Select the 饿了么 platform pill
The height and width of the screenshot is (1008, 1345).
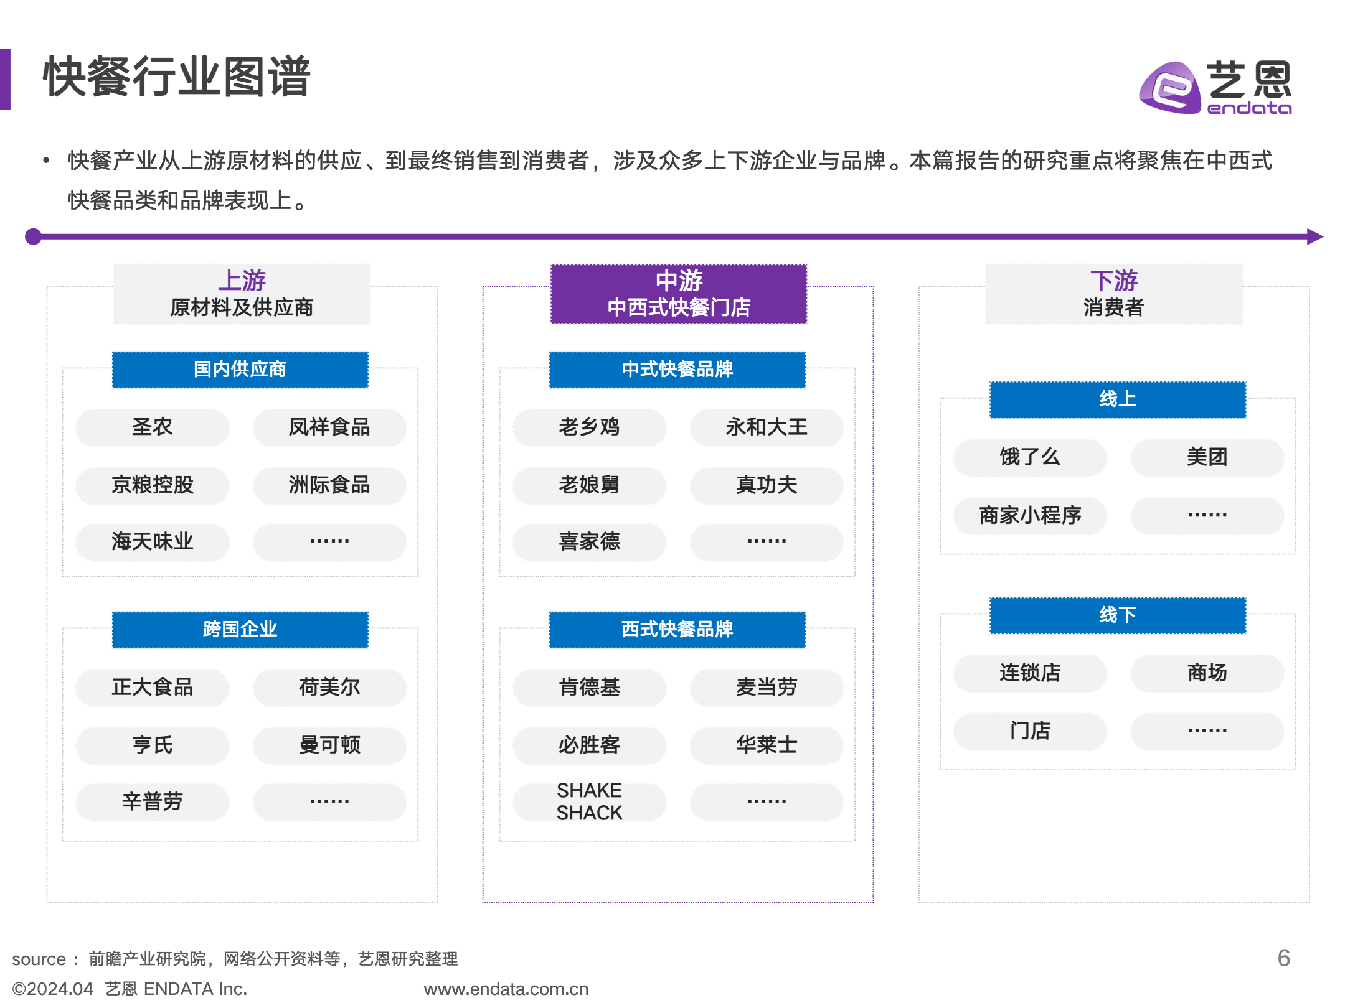point(1030,457)
